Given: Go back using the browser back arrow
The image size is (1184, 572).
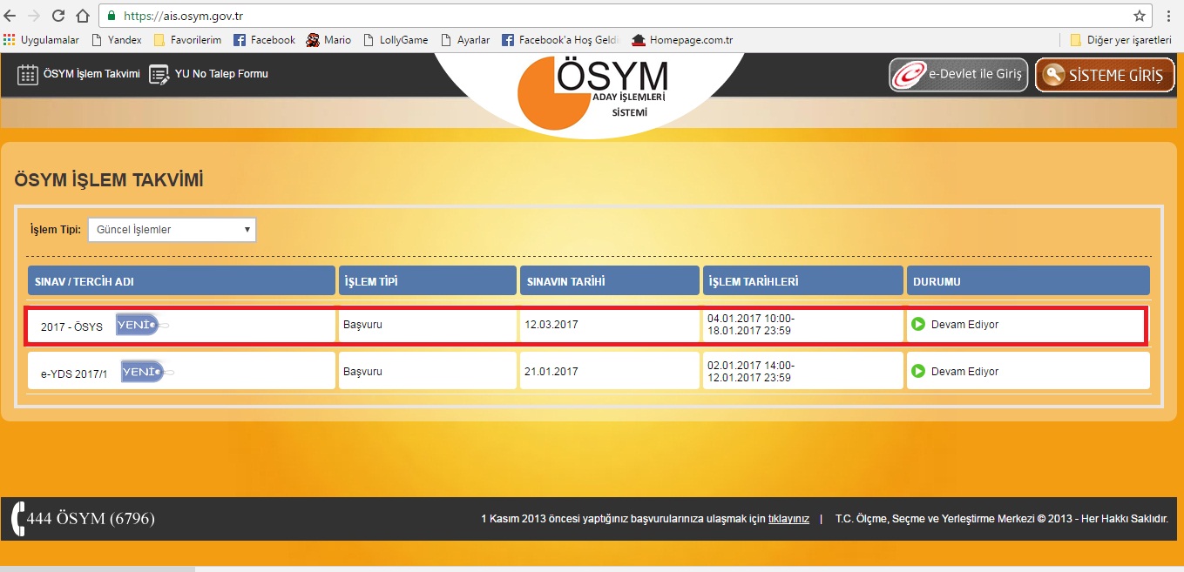Looking at the screenshot, I should click(11, 16).
